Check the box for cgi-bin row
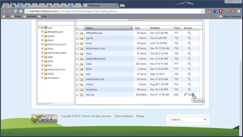Viewport: 243px width, 137px height. pyautogui.click(x=77, y=38)
